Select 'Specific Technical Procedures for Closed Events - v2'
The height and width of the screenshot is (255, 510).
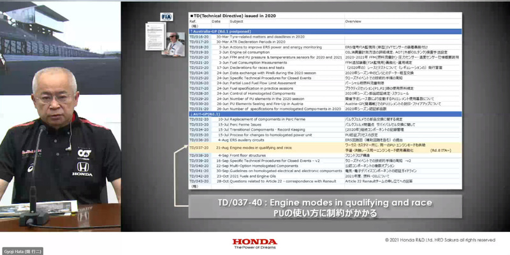275,161
